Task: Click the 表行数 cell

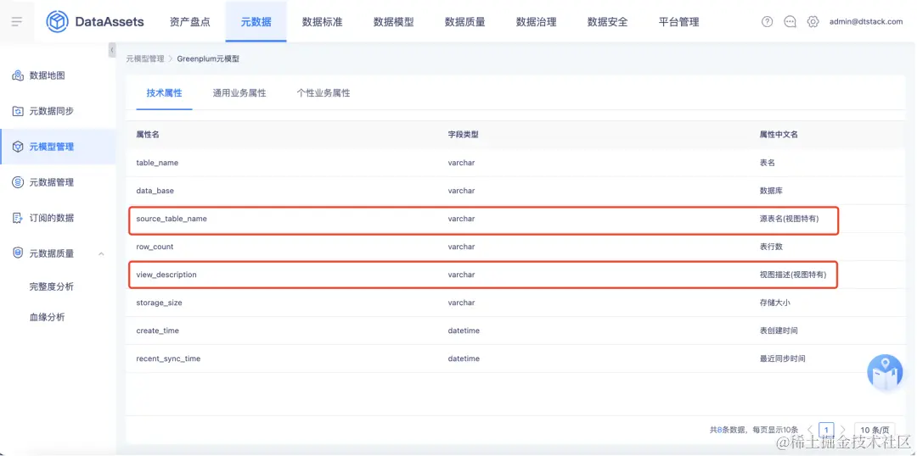Action: coord(771,247)
